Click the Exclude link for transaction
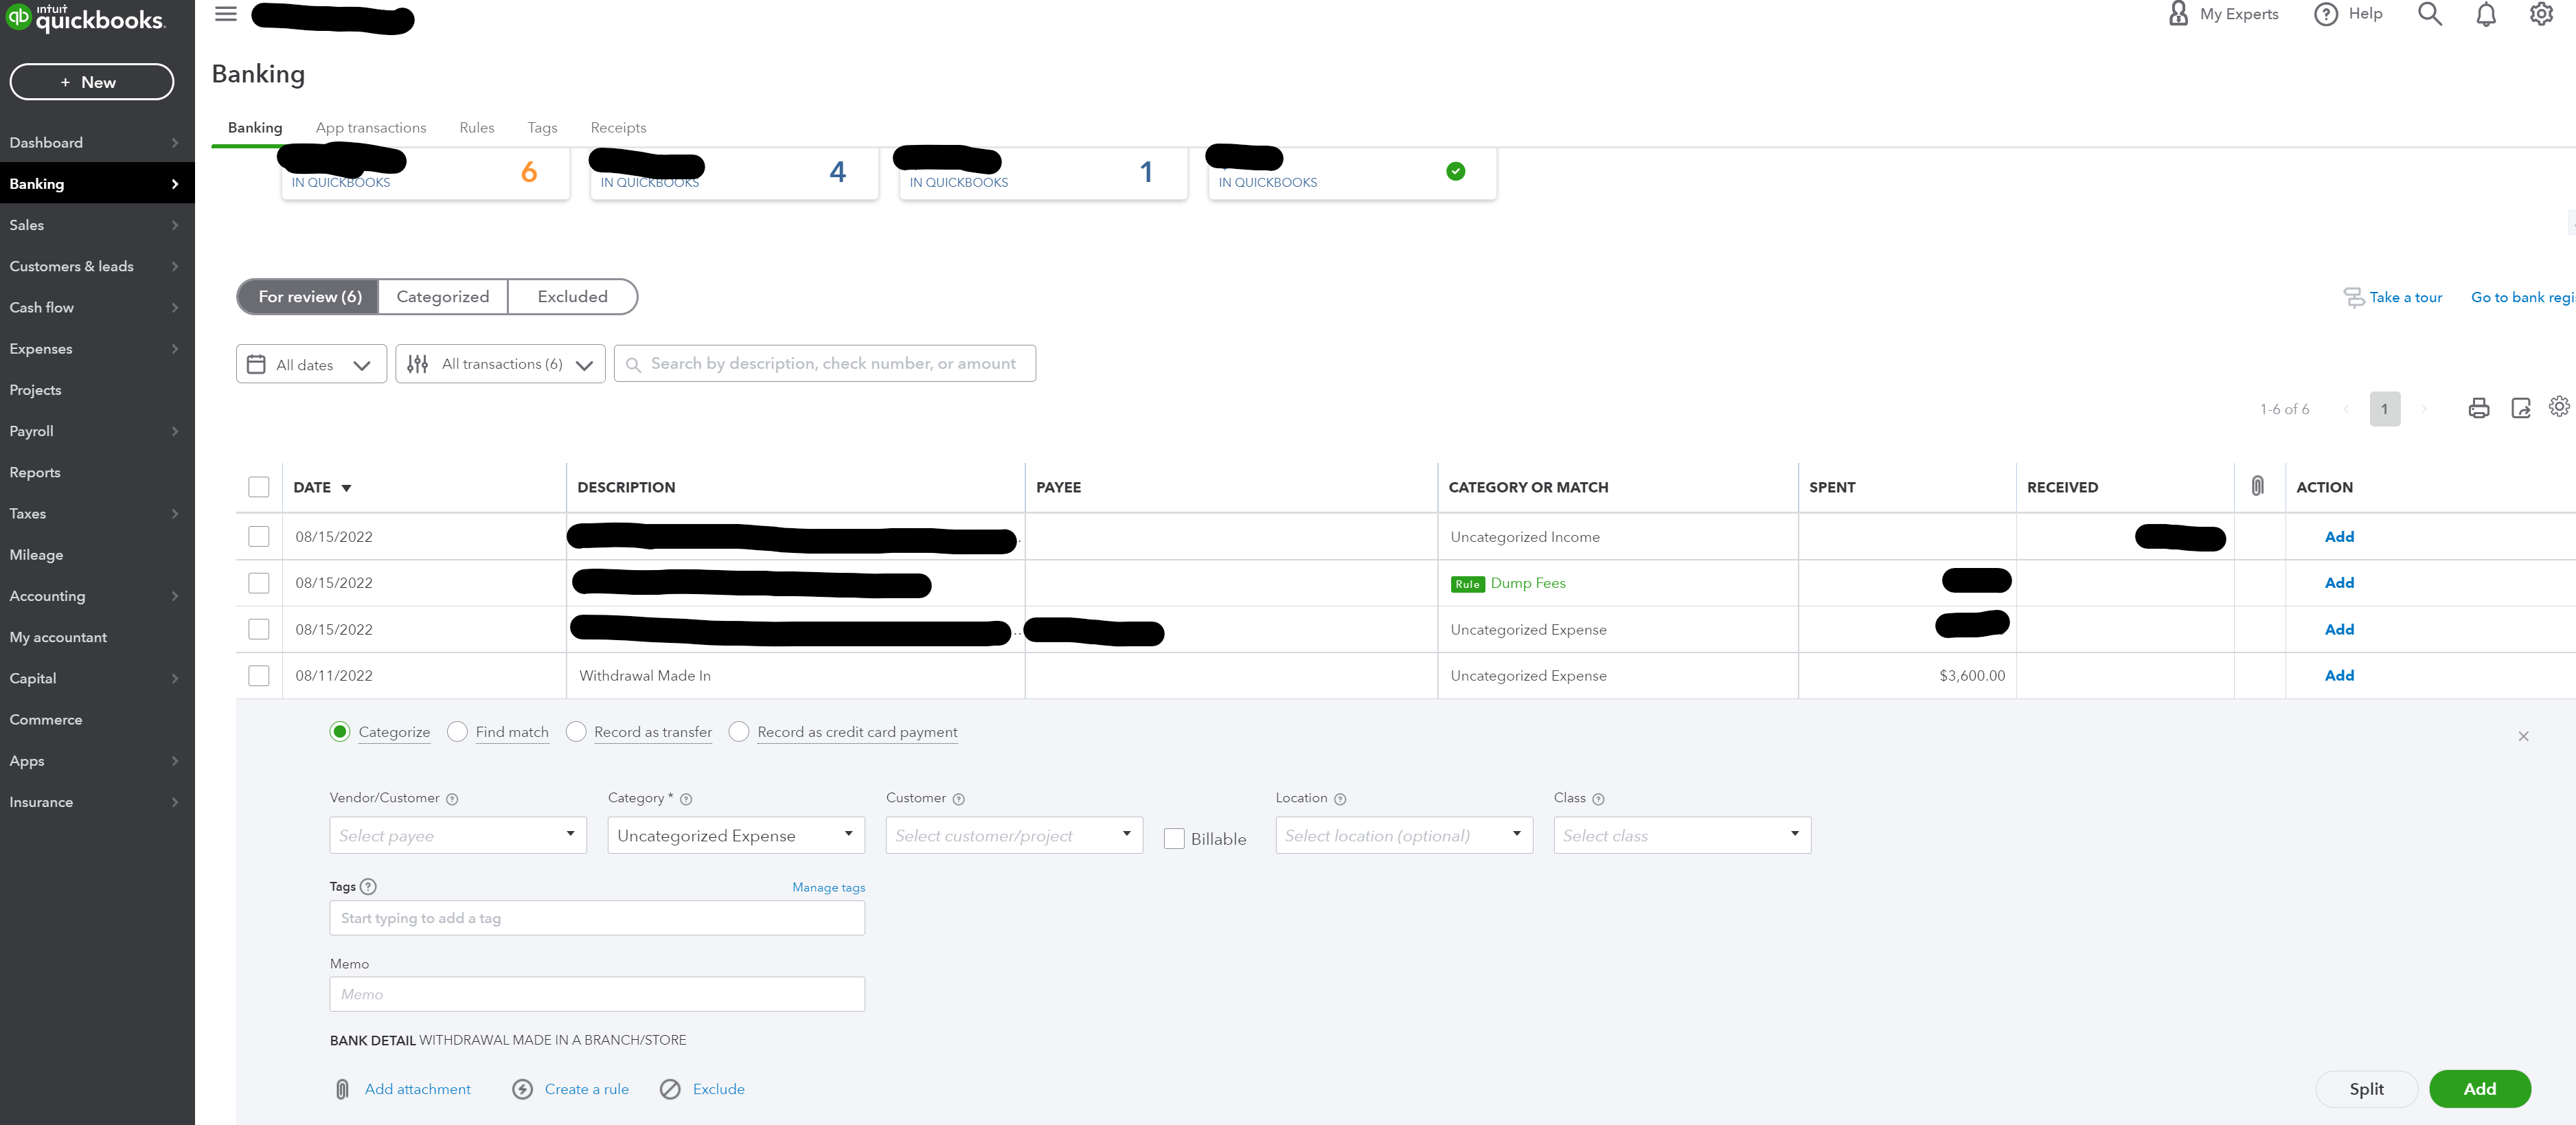2576x1125 pixels. point(718,1089)
